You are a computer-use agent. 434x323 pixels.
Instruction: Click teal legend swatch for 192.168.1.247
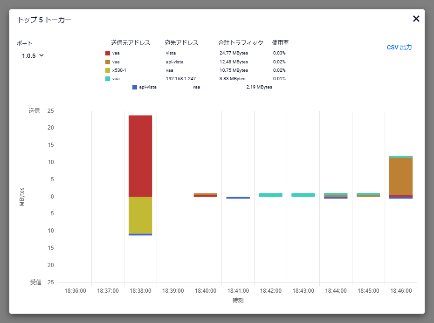tap(108, 79)
